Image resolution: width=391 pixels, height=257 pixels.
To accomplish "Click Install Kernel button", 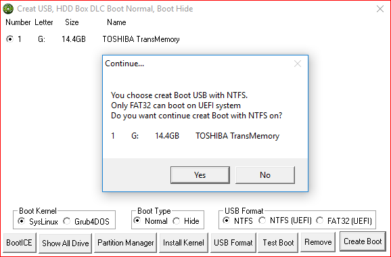I will click(183, 243).
